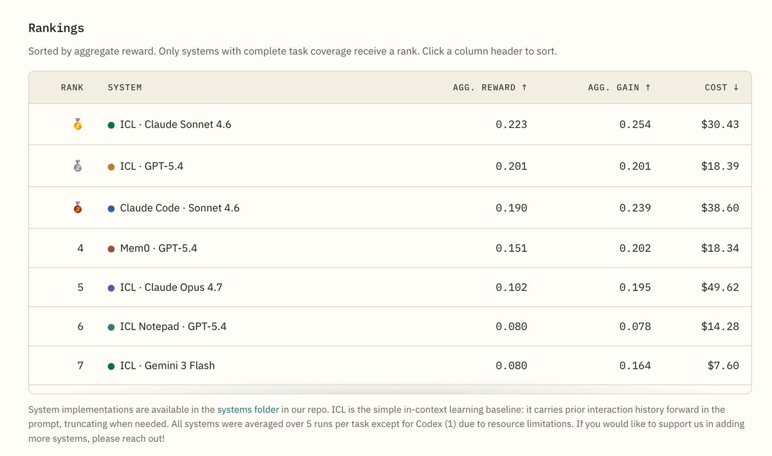Click rank number 4

tap(80, 248)
